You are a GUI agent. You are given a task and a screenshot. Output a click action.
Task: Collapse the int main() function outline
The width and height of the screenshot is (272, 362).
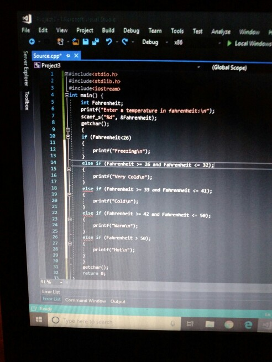pos(66,95)
